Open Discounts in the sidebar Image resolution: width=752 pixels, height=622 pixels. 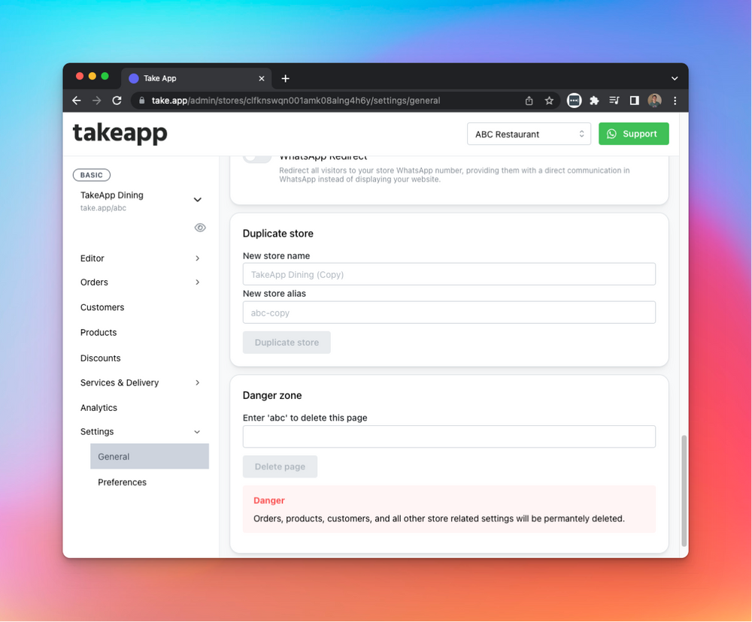point(100,358)
